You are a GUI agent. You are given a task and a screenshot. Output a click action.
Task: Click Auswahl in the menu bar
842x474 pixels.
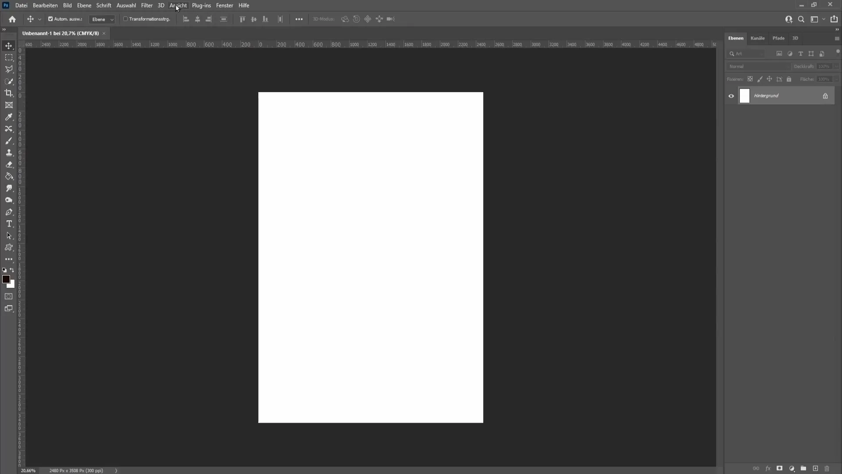(x=126, y=5)
